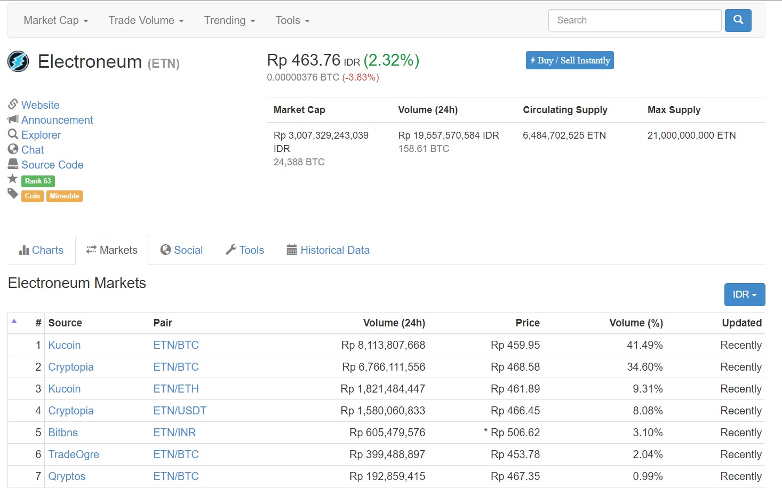Click the magnifier search button
This screenshot has height=488, width=782.
(738, 20)
